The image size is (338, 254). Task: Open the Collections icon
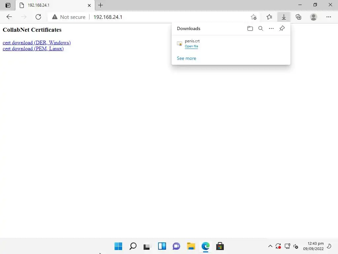298,17
